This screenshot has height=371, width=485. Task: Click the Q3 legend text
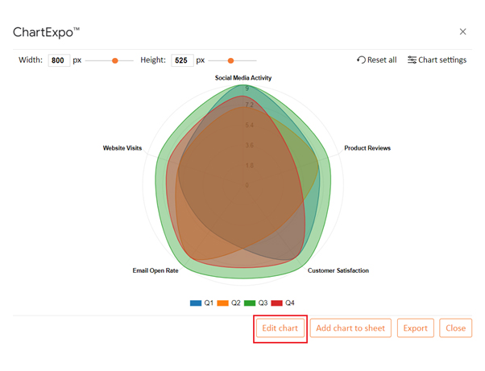click(x=263, y=303)
